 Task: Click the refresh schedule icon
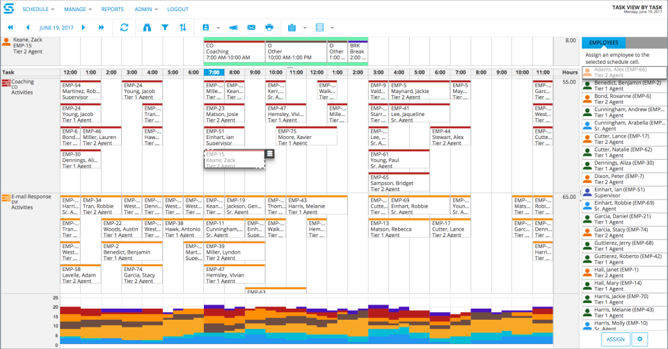point(124,27)
